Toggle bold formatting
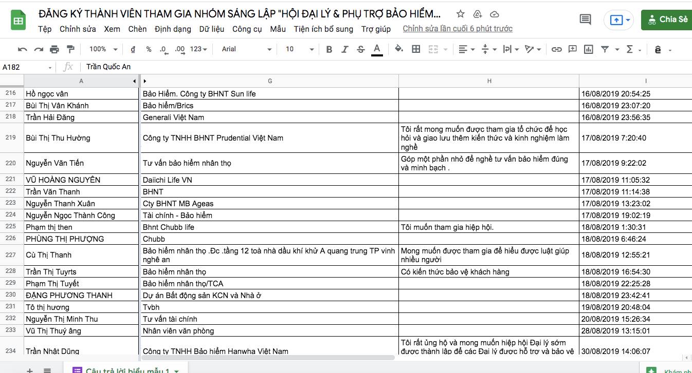Screen dimensions: 692x373 329,49
